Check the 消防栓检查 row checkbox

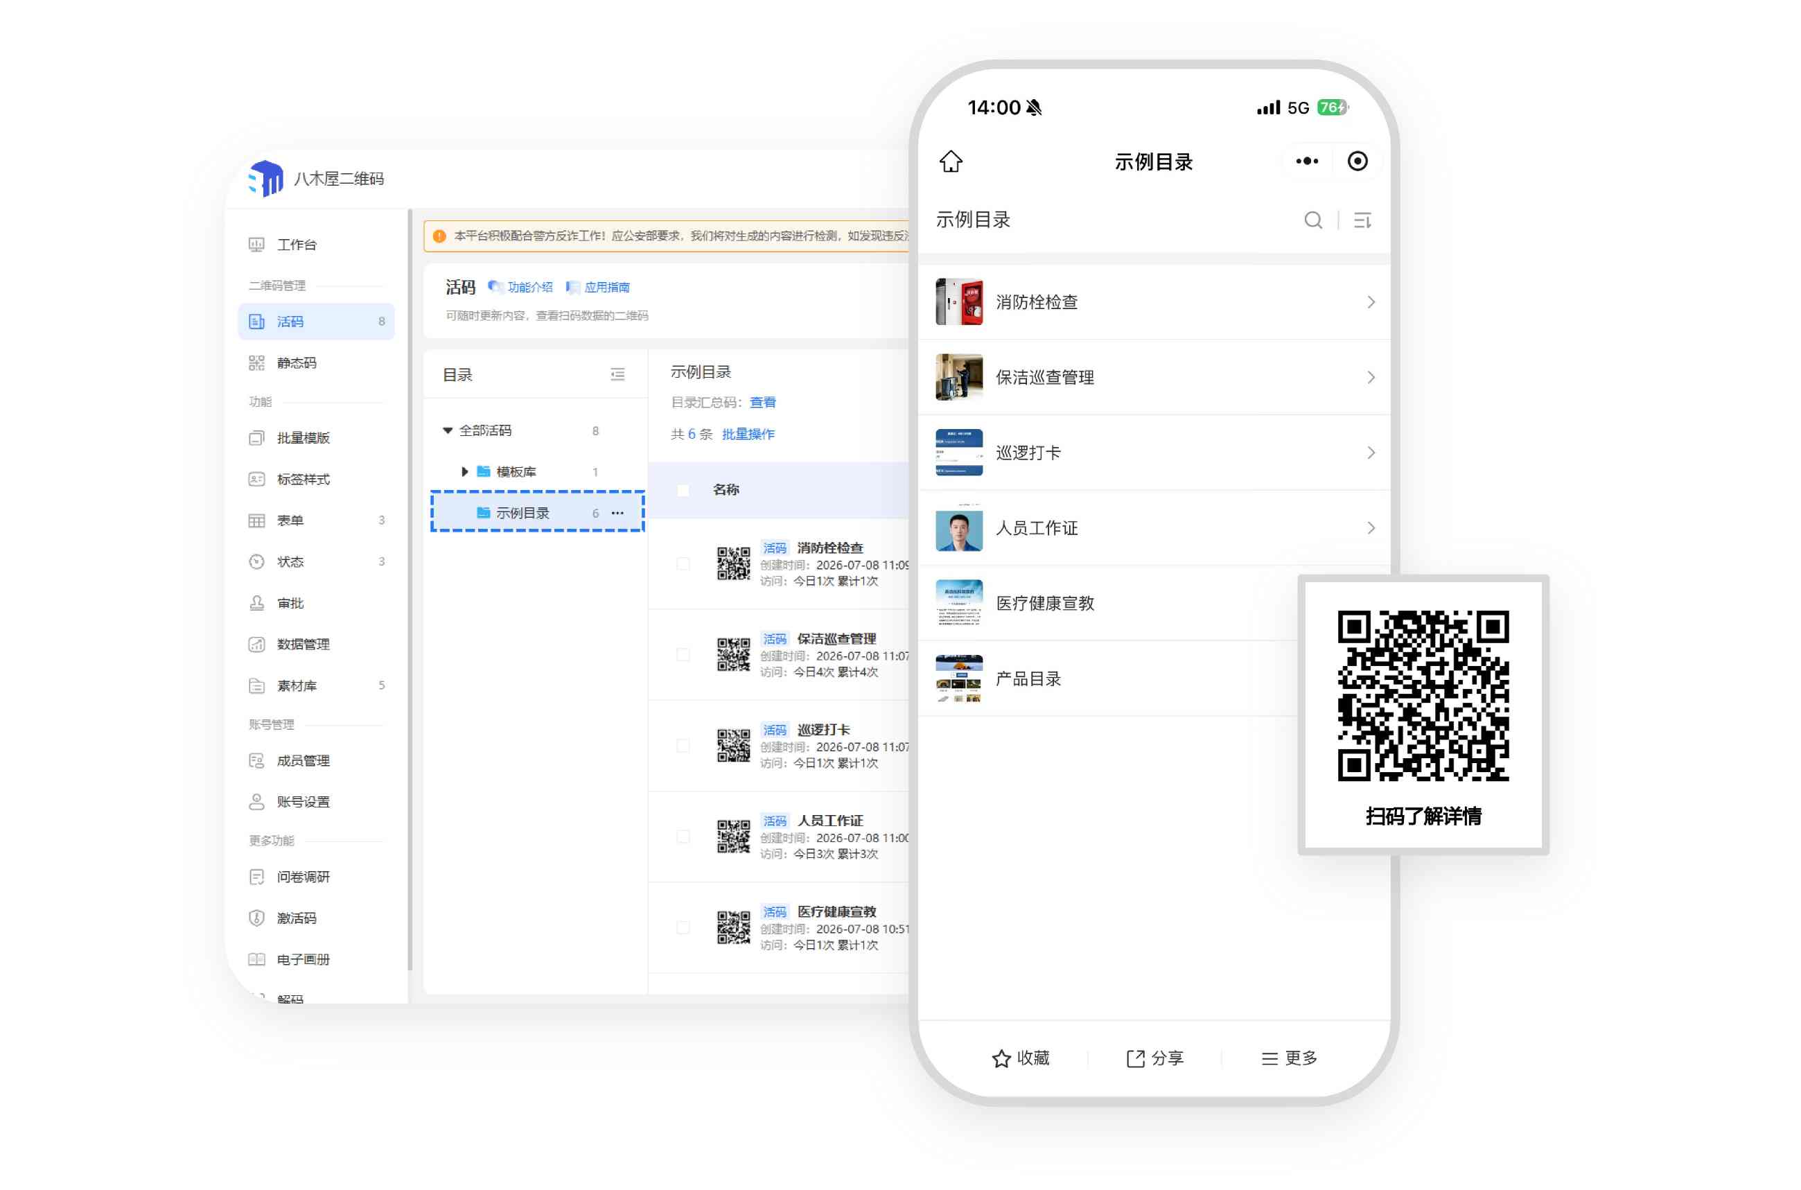point(683,564)
